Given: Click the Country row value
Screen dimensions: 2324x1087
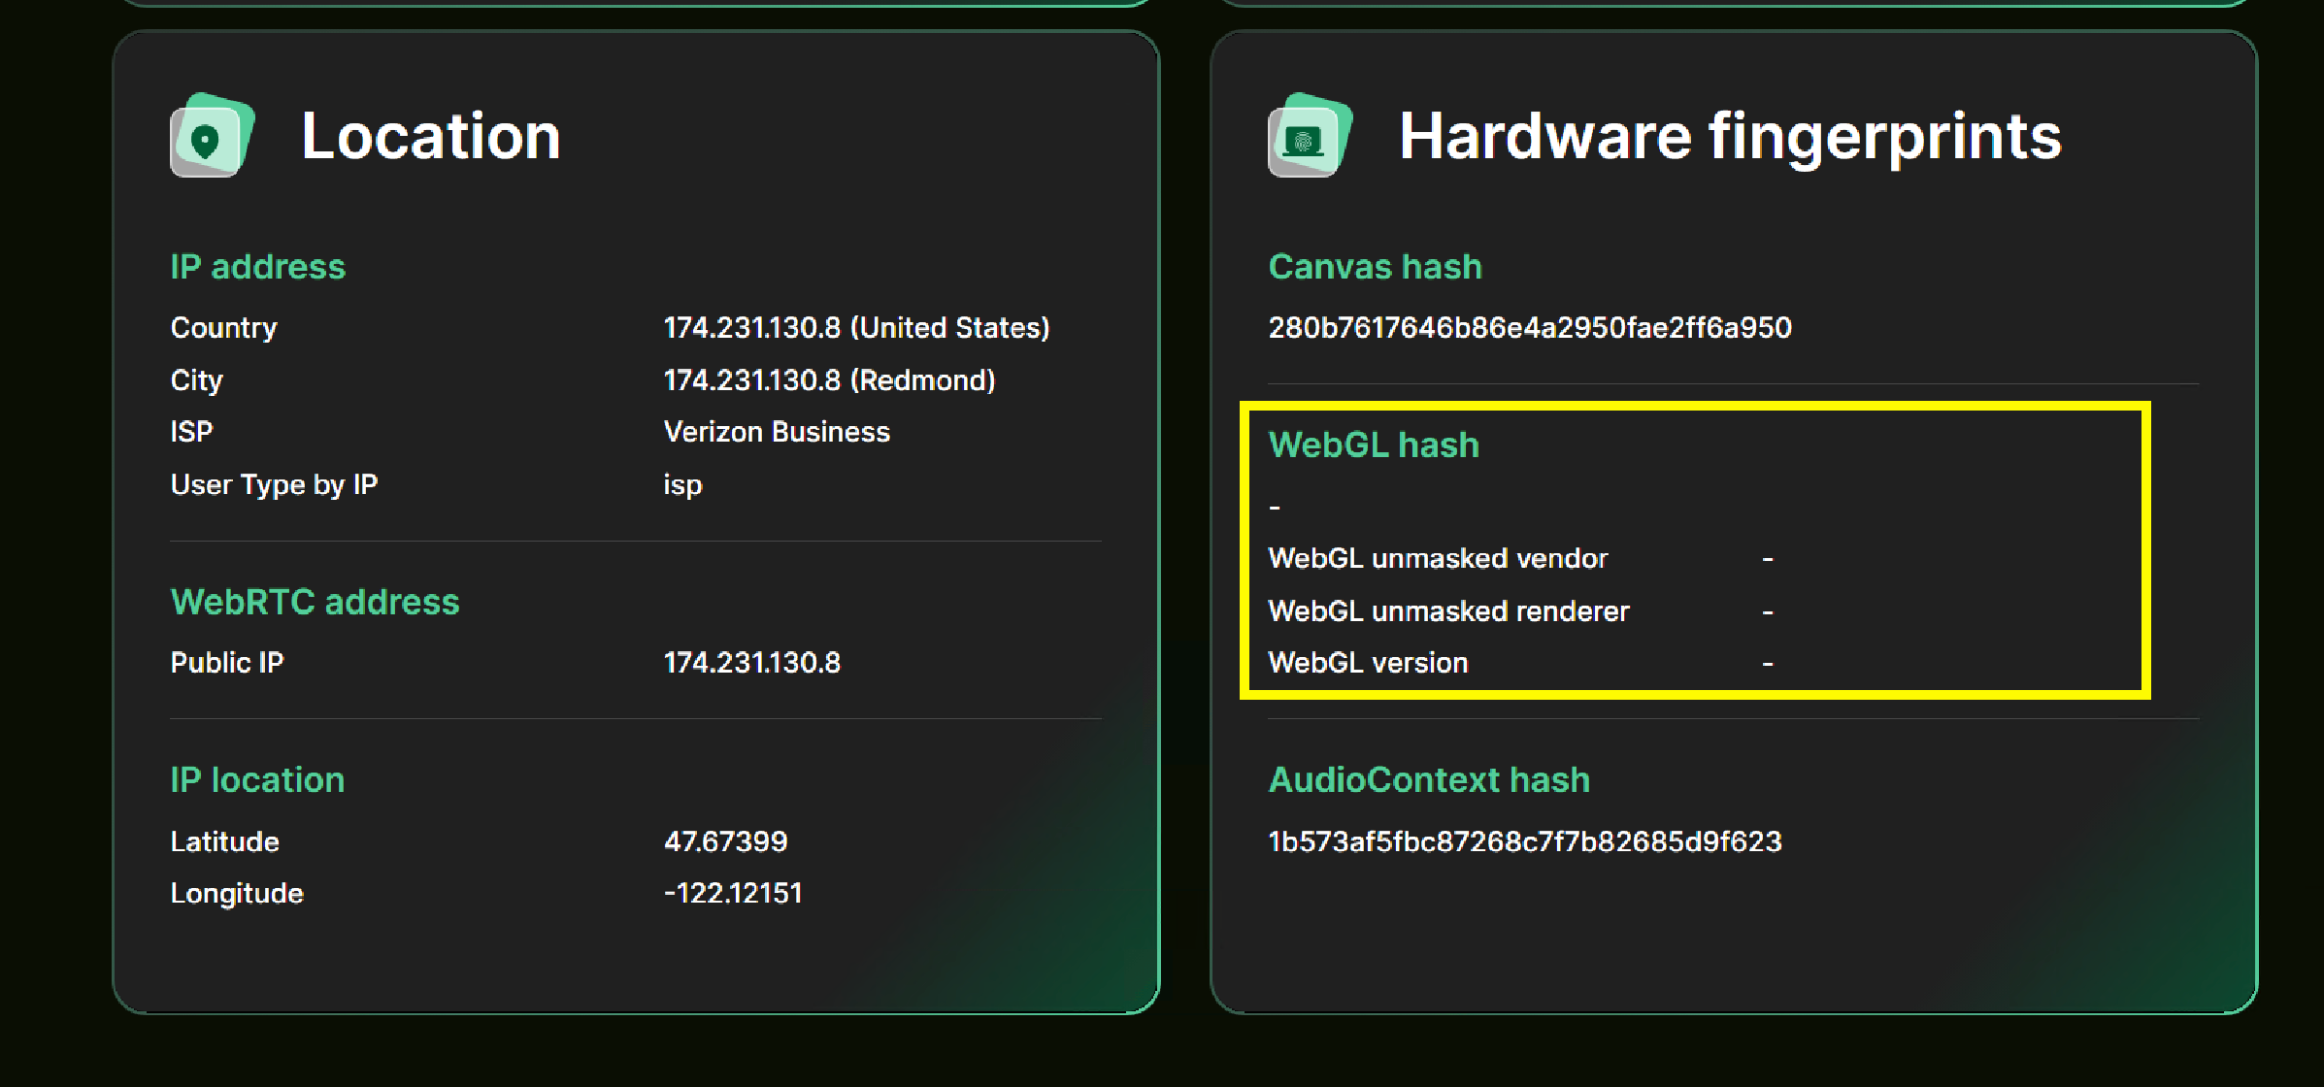Looking at the screenshot, I should [x=857, y=327].
